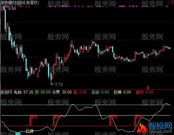The image size is (174, 135).
Task: Click the rightmost magenta star marker
Action: tap(167, 6)
